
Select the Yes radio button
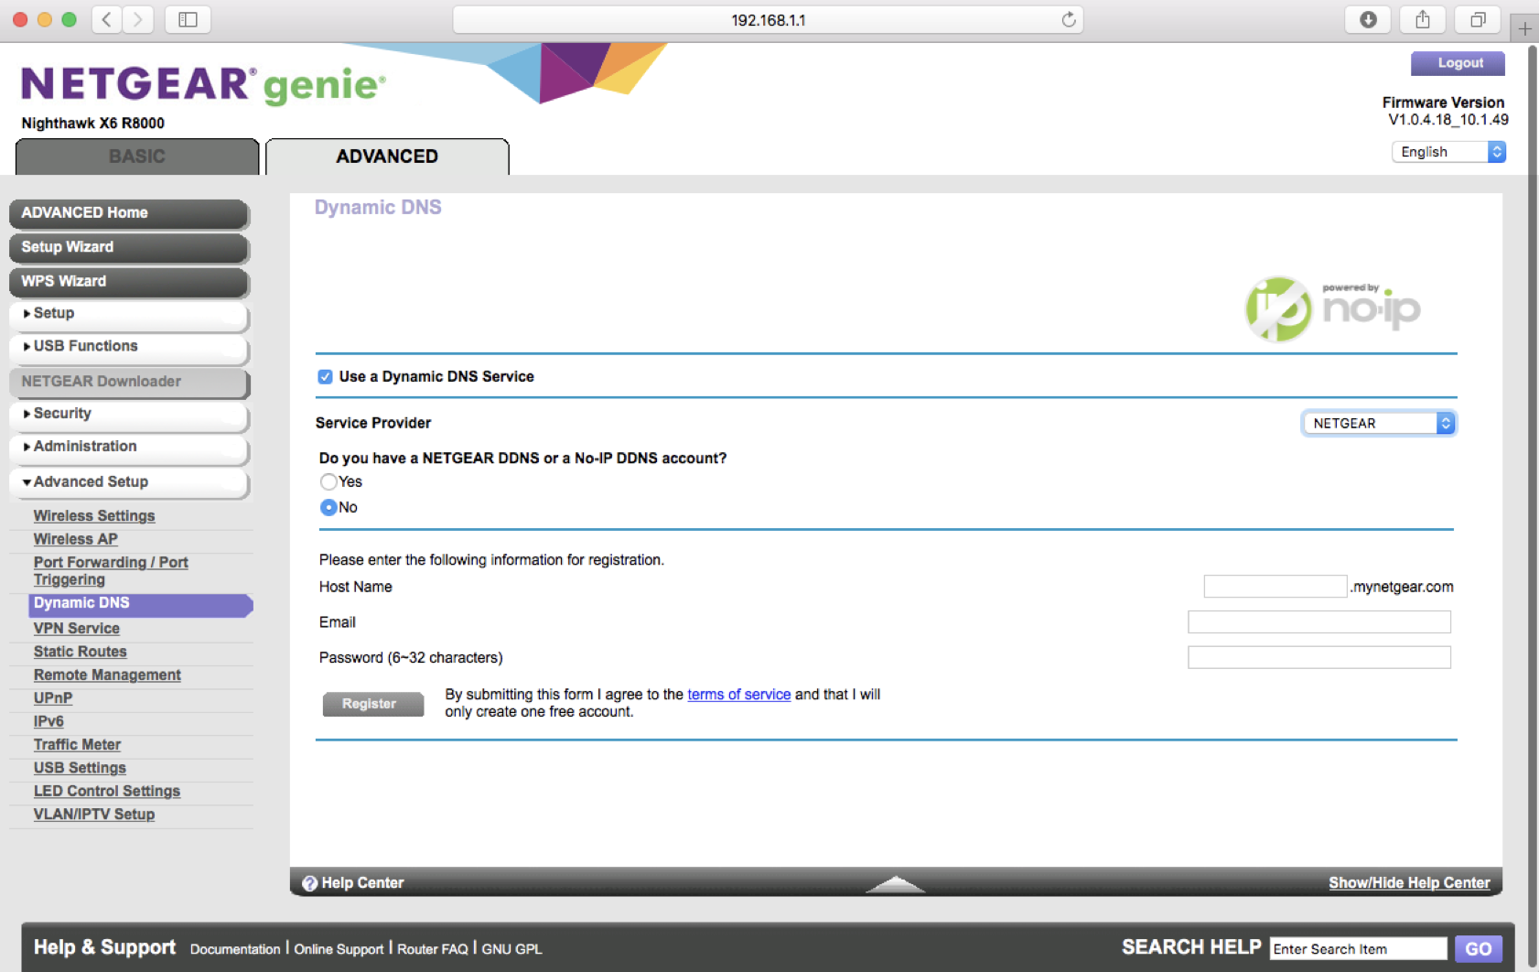coord(328,481)
